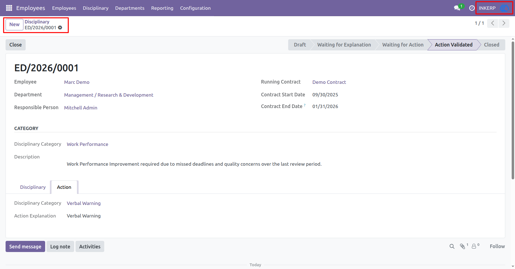
Task: Click the Contract Start Date value 09/30/2025
Action: pyautogui.click(x=325, y=95)
